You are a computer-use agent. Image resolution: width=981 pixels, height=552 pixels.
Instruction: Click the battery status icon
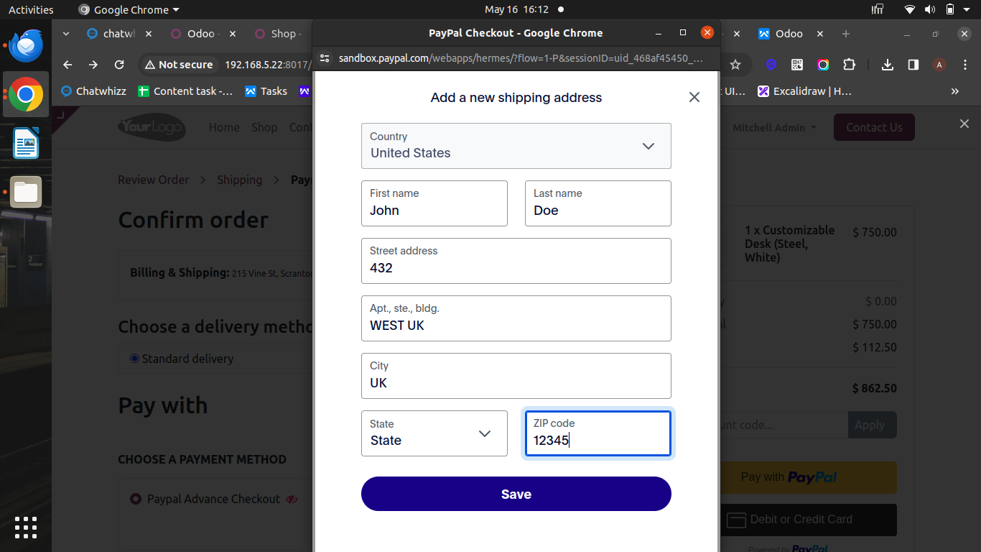point(950,9)
